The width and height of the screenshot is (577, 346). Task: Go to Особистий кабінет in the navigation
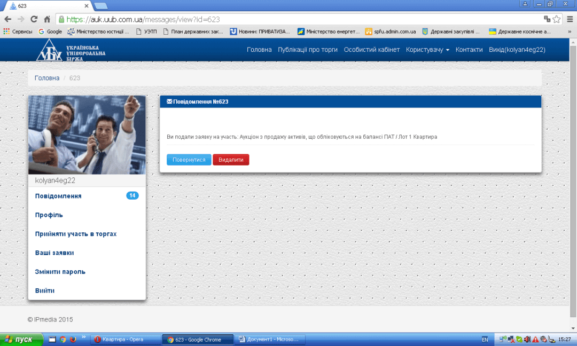click(x=371, y=50)
